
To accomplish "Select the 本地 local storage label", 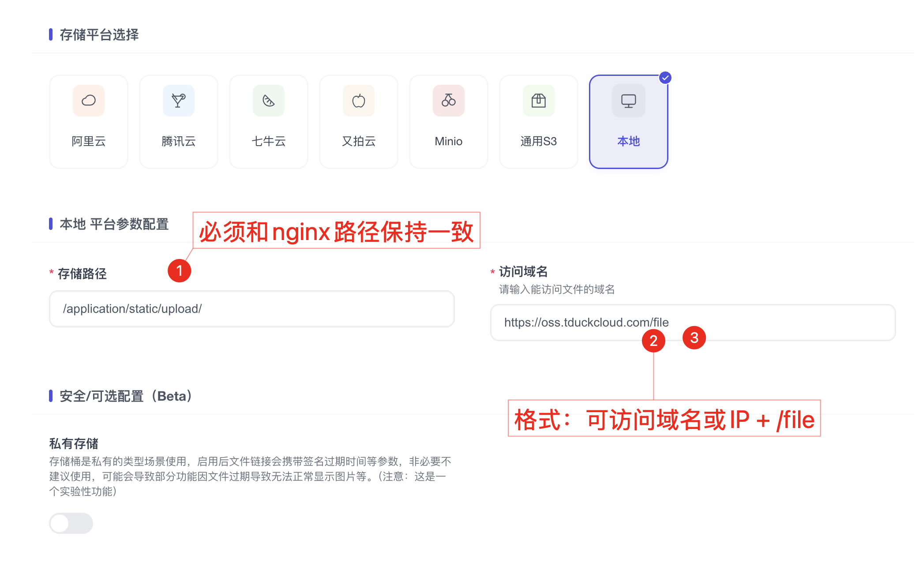I will (629, 141).
